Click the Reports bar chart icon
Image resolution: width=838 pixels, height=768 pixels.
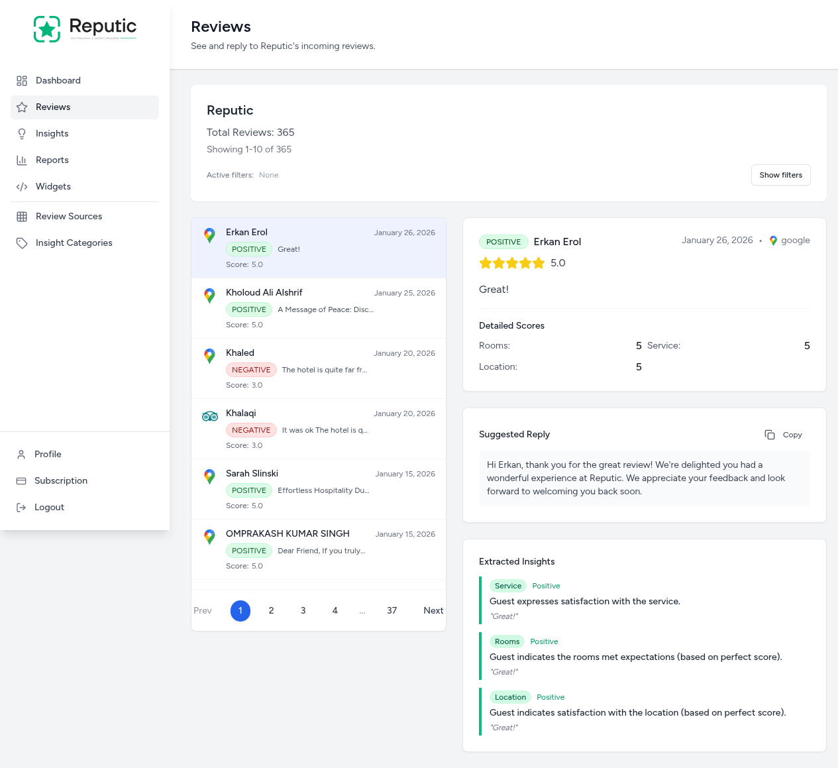coord(22,160)
